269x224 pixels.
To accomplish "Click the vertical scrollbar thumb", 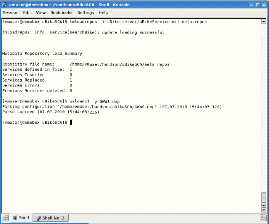I will click(x=264, y=197).
